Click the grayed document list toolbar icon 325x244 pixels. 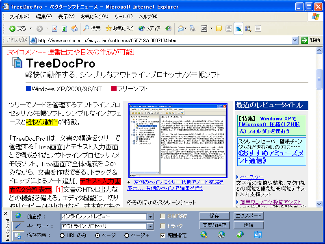coord(229,28)
